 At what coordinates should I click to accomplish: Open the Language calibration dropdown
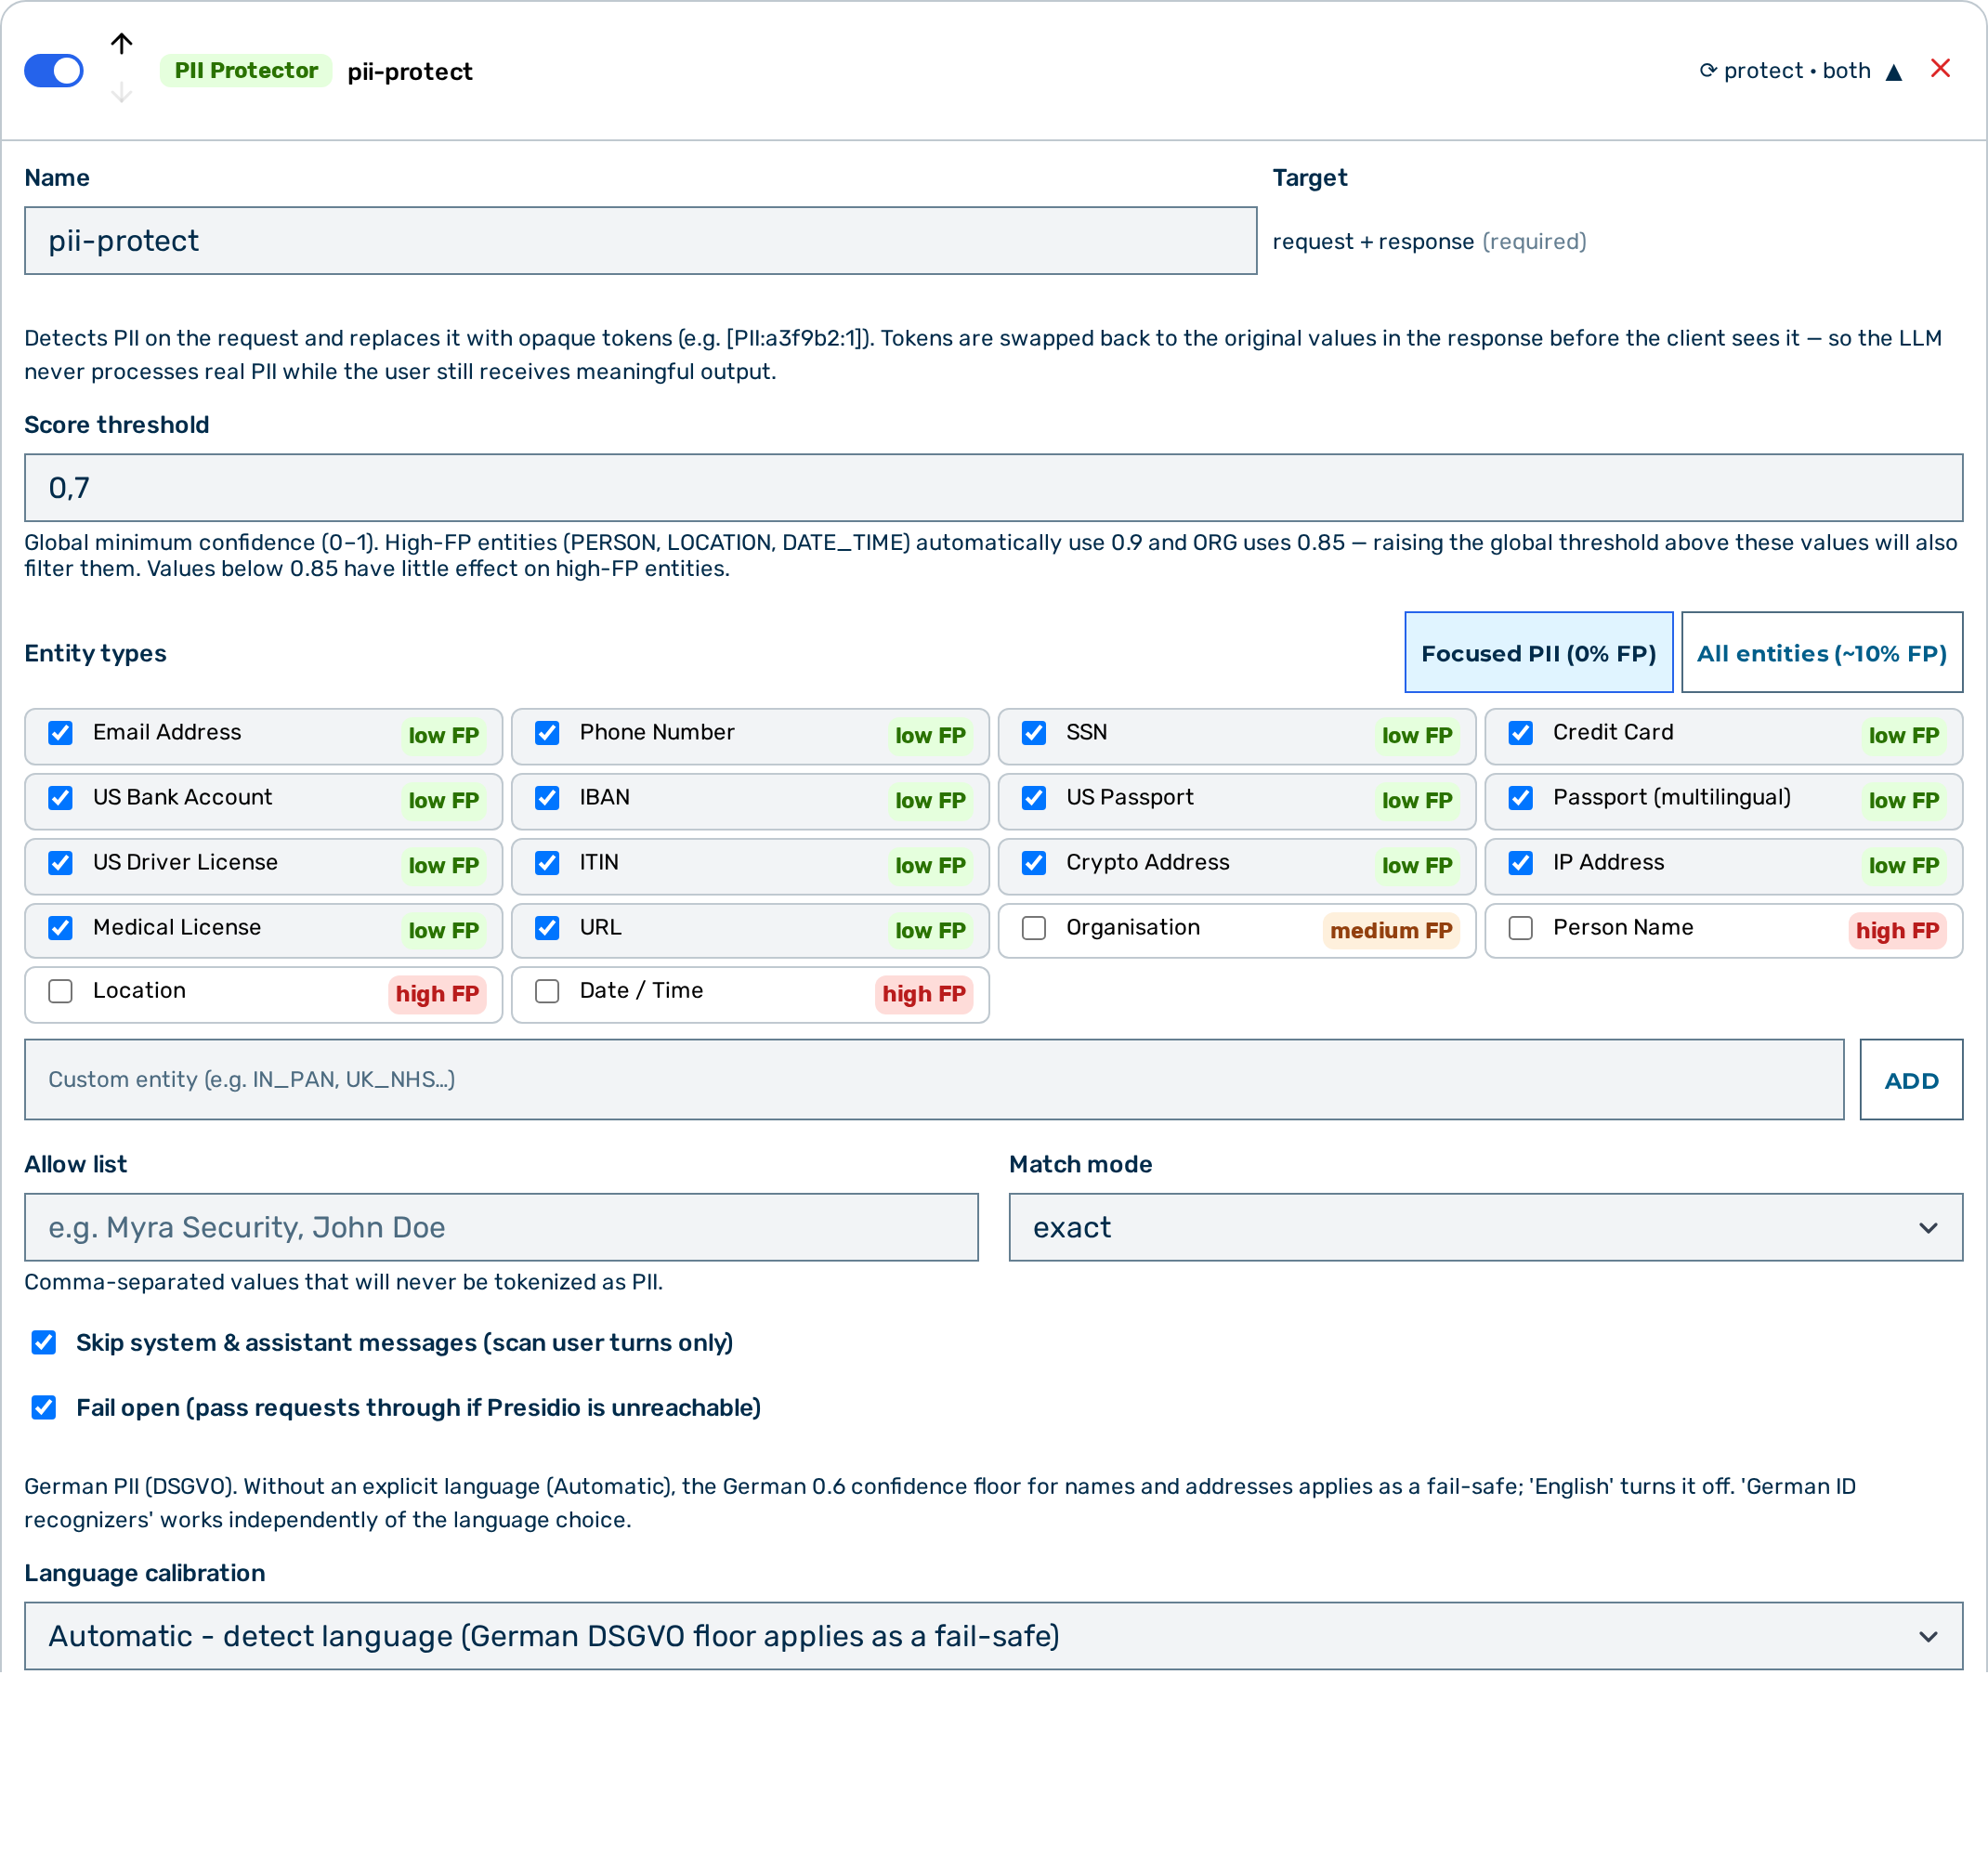(x=993, y=1636)
